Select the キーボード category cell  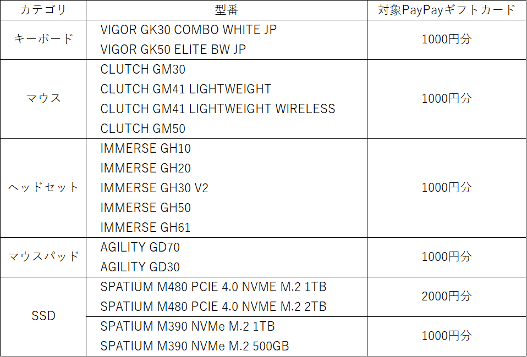(43, 40)
